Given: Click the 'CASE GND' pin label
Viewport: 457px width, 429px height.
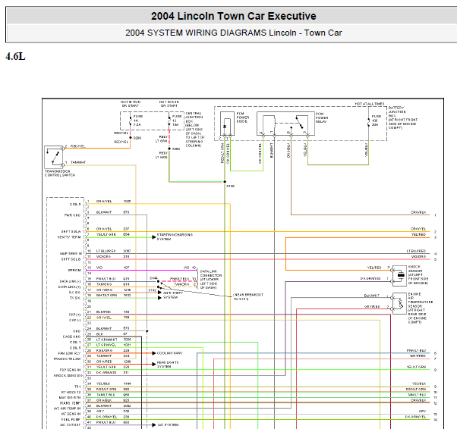Looking at the screenshot, I should click(x=71, y=337).
